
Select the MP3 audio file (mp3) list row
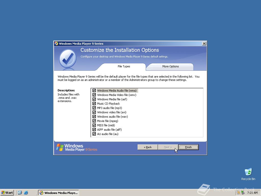(110, 108)
